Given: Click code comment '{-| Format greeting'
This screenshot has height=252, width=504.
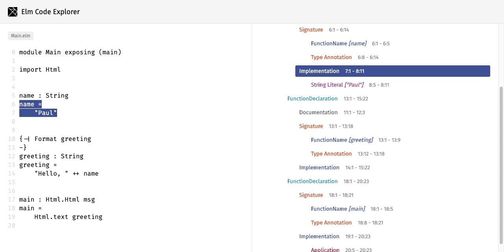Looking at the screenshot, I should [55, 139].
